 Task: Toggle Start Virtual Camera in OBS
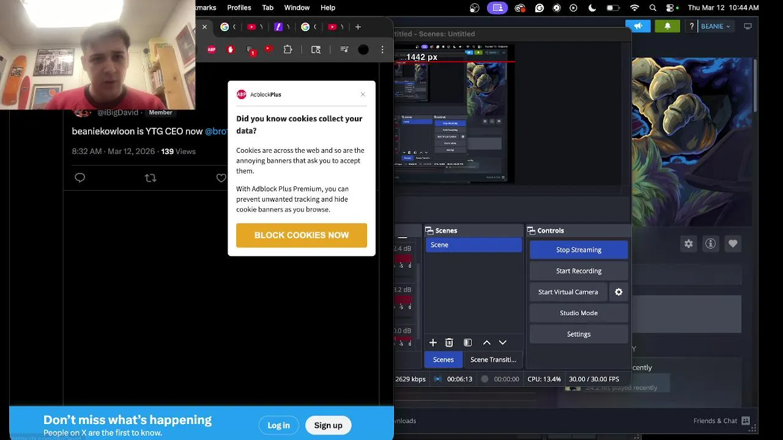coord(568,292)
